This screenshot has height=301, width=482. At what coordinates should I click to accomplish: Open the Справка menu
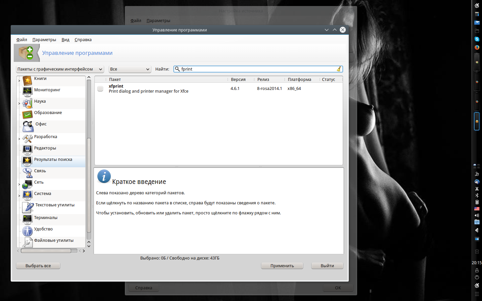click(x=83, y=40)
